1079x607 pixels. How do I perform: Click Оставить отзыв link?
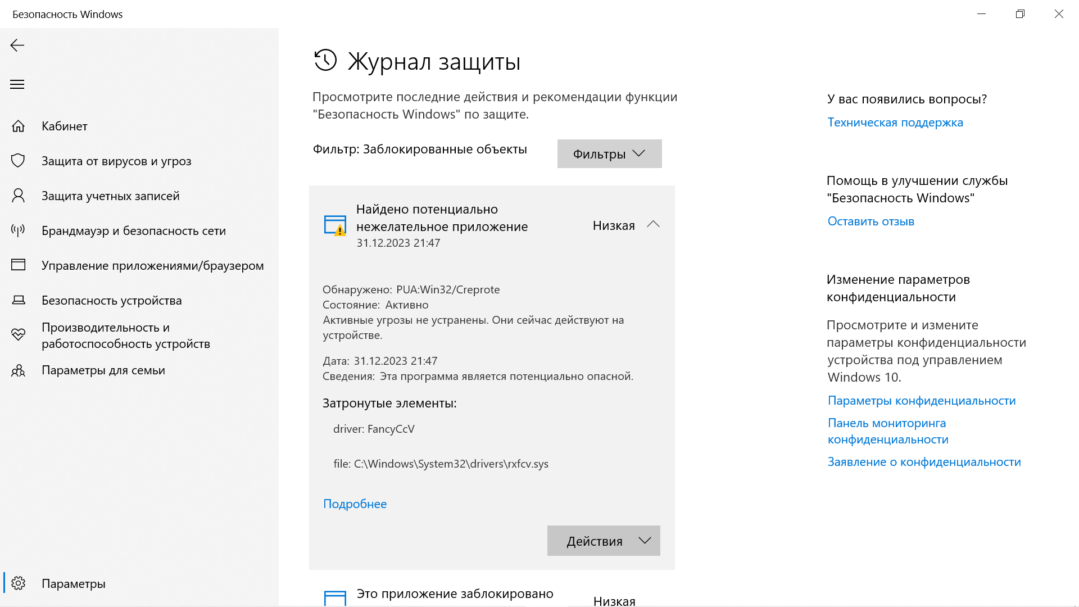pos(871,221)
